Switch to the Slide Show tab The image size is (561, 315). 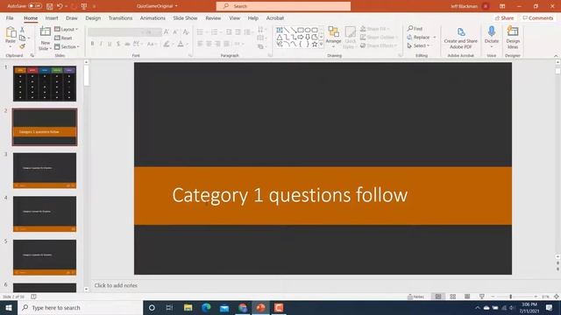(185, 17)
